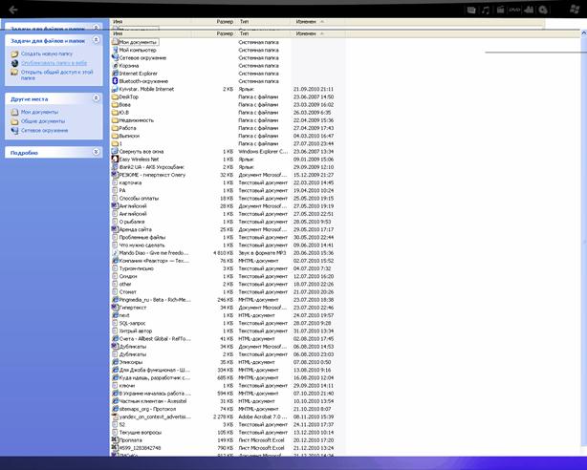
Task: Select Сетевое окружение icon in file list
Action: click(x=115, y=57)
